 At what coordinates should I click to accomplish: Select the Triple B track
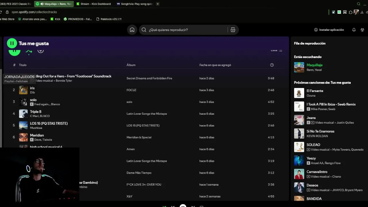point(36,112)
